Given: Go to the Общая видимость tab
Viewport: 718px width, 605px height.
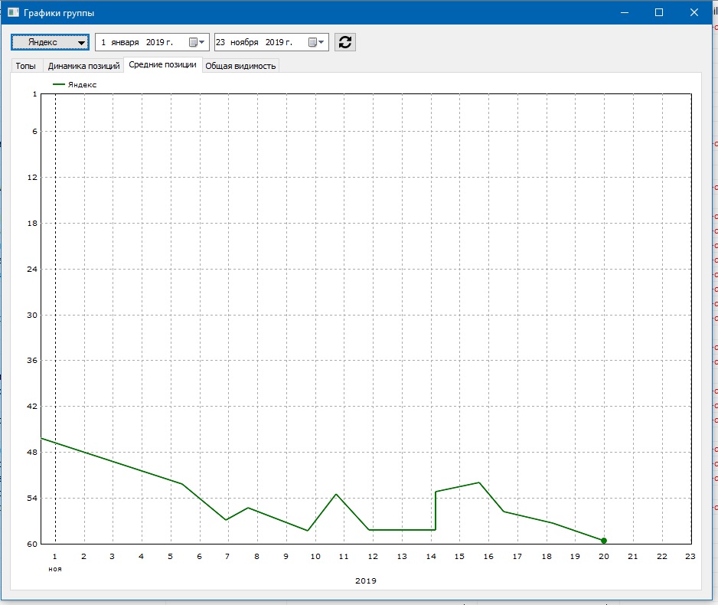Looking at the screenshot, I should pos(240,66).
